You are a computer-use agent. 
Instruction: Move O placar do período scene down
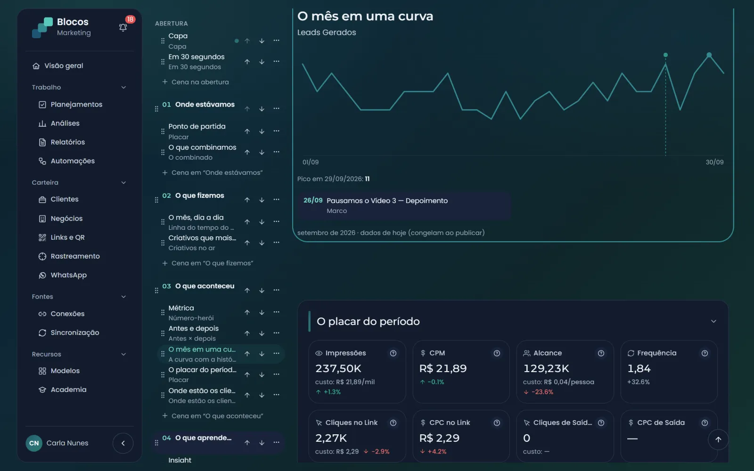click(262, 374)
